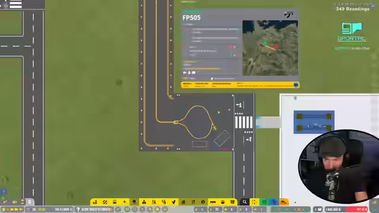This screenshot has width=379, height=213.
Task: Click the blue tool icon beside green one
Action: [274, 202]
